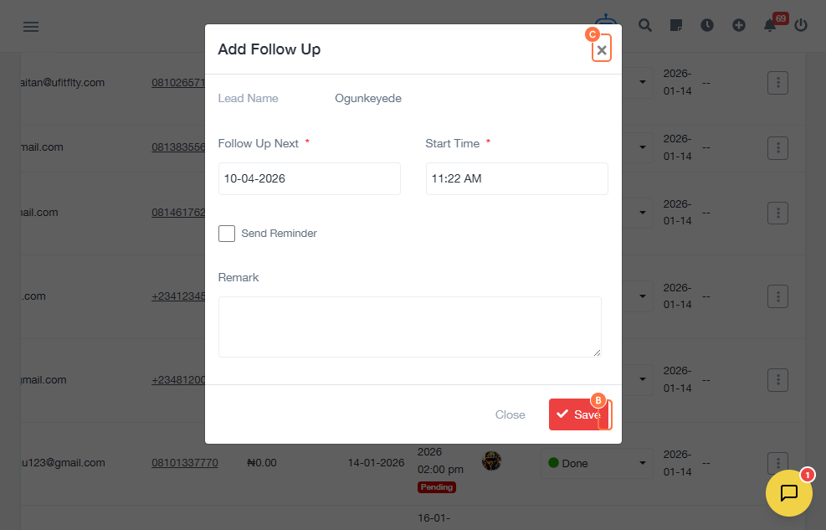
Task: Select the Start Time field
Action: [x=517, y=178]
